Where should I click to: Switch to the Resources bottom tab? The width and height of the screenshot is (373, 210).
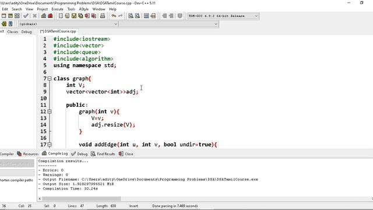27,154
